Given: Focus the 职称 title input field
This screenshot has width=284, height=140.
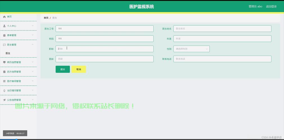Looking at the screenshot, I should pos(104,49).
